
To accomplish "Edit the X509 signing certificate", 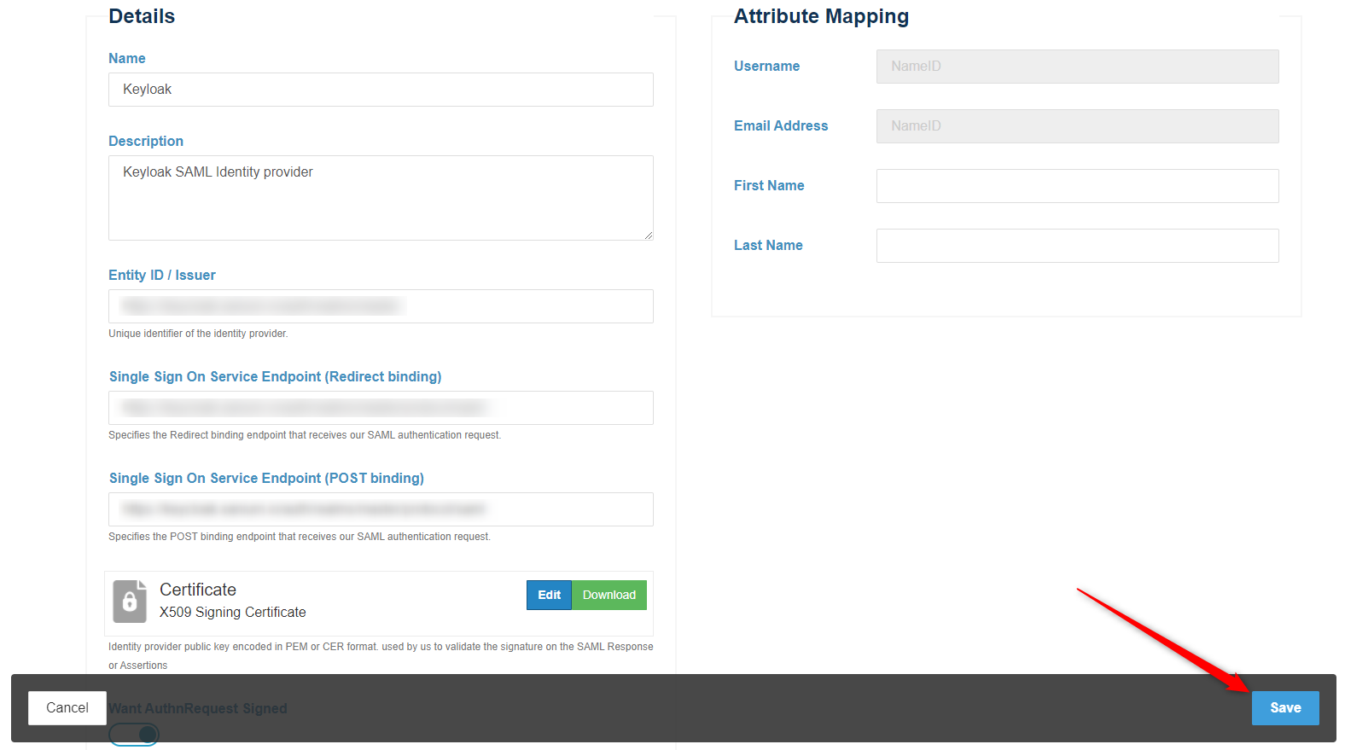I will [x=549, y=595].
